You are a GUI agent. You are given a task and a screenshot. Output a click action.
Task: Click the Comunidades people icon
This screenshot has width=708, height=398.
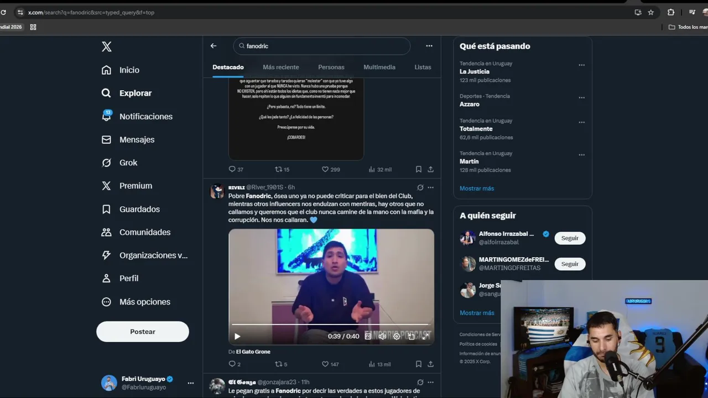click(106, 233)
